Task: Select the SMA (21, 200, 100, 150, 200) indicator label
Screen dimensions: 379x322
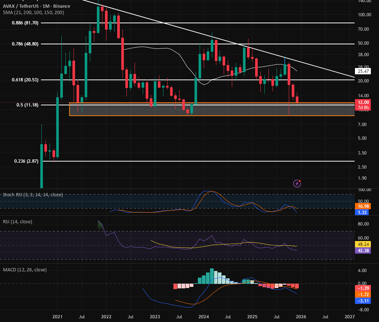Action: [x=33, y=12]
